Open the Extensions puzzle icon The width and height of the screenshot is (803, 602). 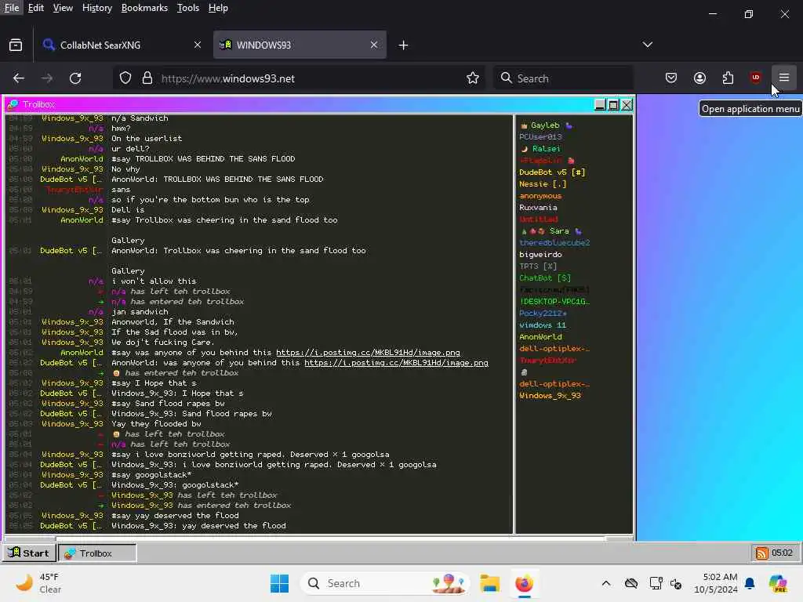coord(728,78)
